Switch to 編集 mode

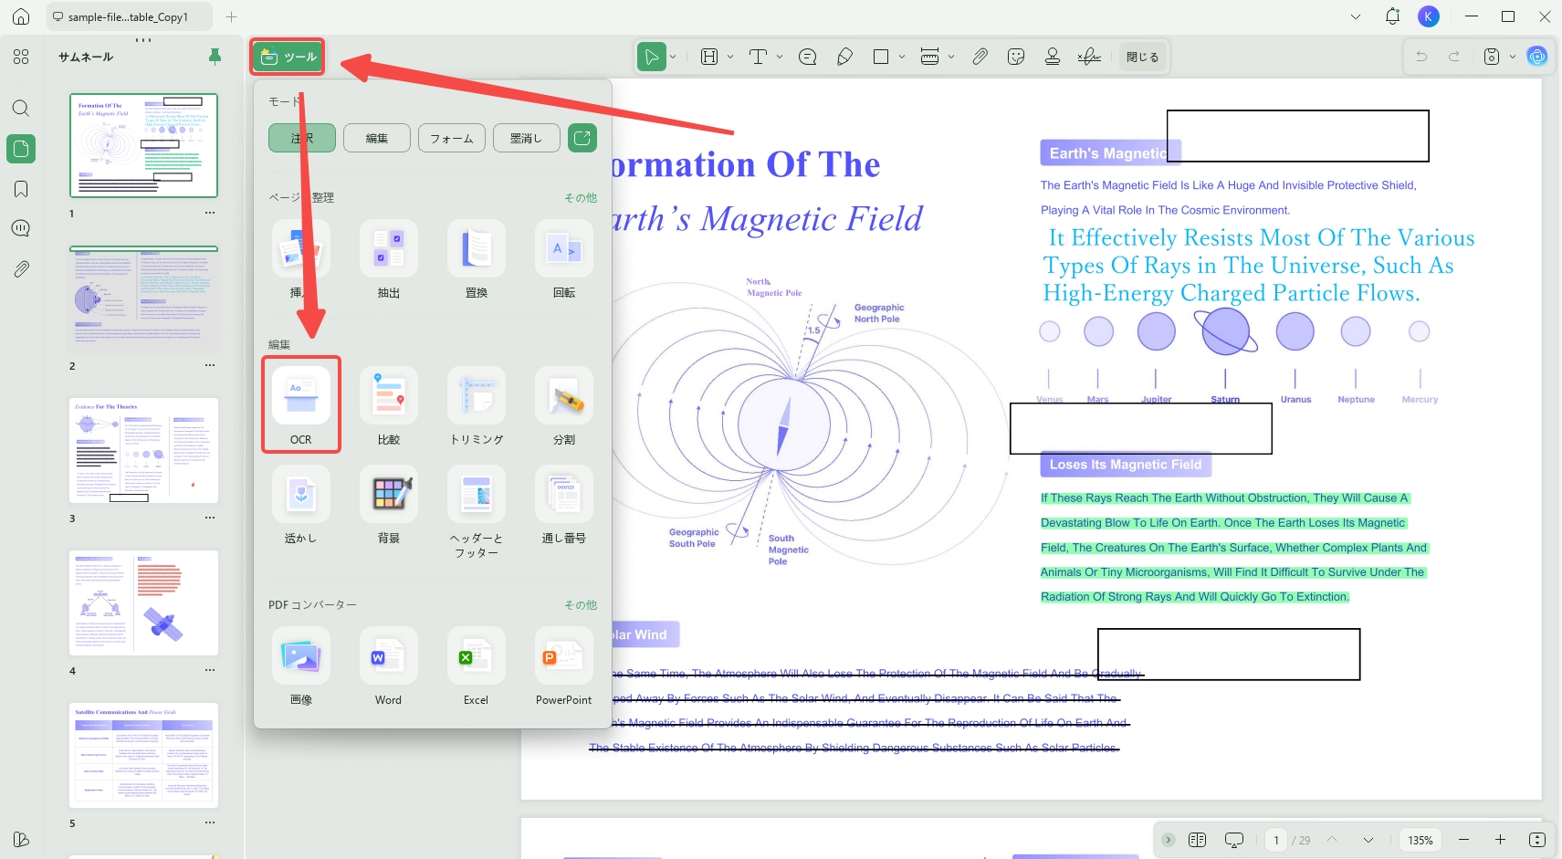click(377, 138)
